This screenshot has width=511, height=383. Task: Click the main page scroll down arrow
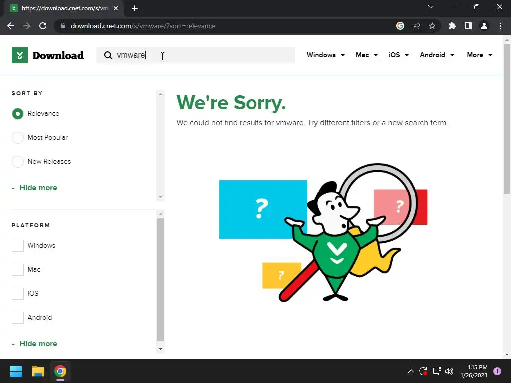(x=507, y=355)
